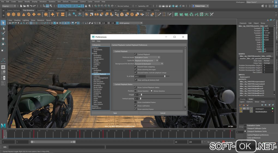
Task: Open the Deform menu
Action: [65, 2]
